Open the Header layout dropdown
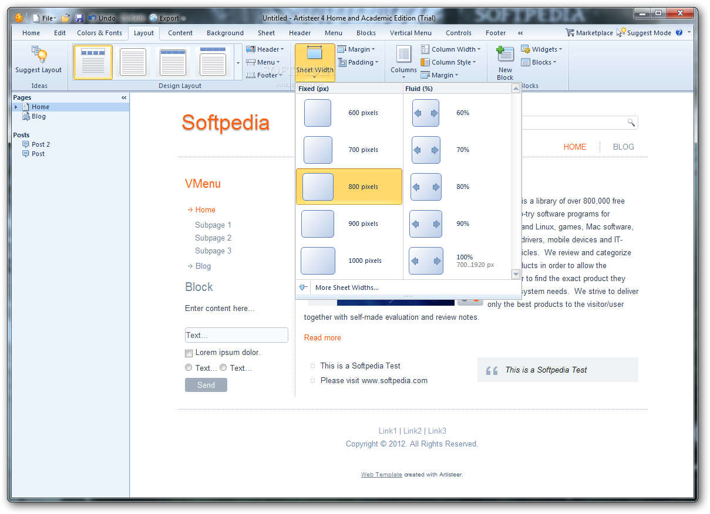This screenshot has width=710, height=514. click(x=265, y=49)
